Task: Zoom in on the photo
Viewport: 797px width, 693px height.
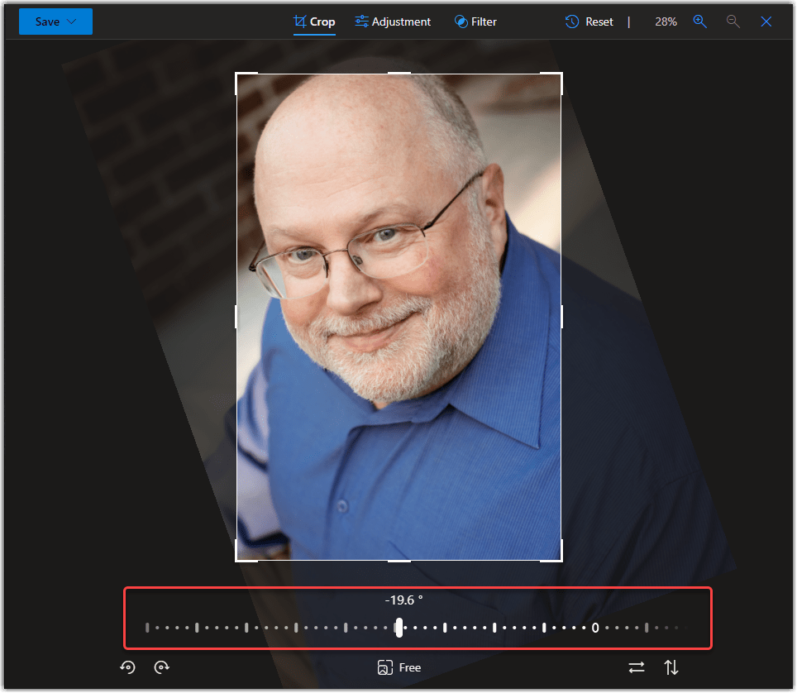Action: click(x=700, y=22)
